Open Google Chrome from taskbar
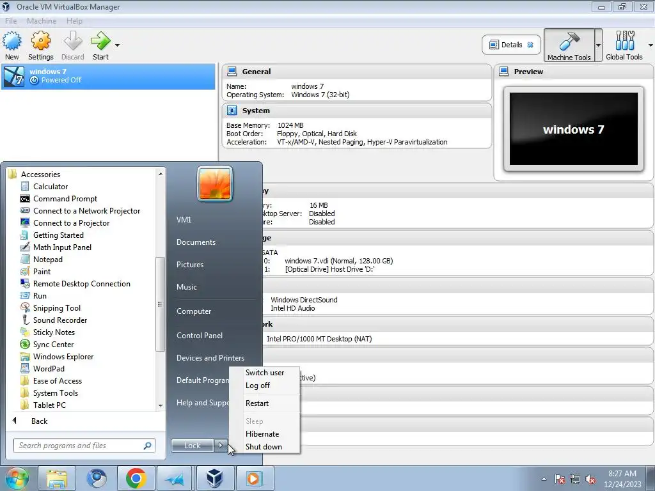The image size is (655, 491). (x=136, y=478)
